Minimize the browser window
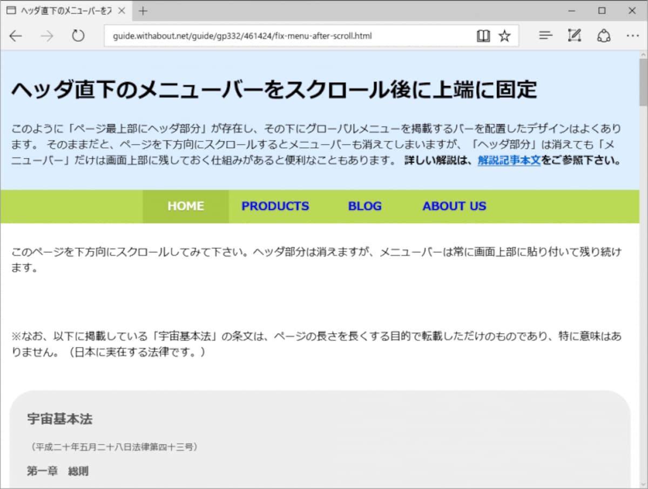 pos(572,10)
